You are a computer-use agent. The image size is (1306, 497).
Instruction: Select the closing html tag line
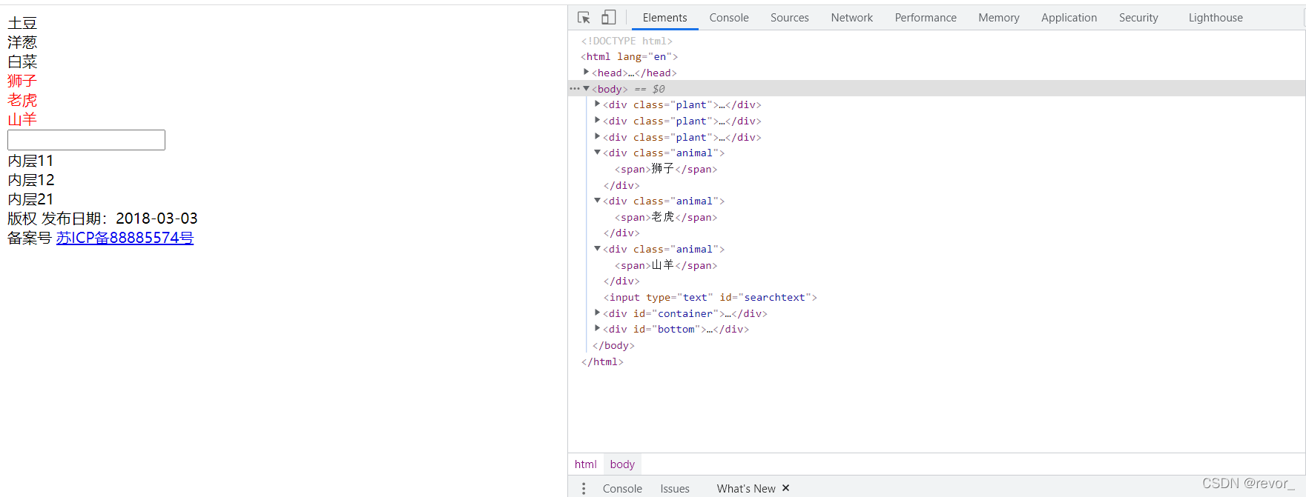pos(602,361)
